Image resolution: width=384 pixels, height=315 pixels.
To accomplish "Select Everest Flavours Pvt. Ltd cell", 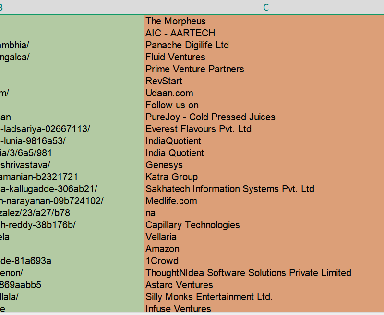I will pos(264,129).
